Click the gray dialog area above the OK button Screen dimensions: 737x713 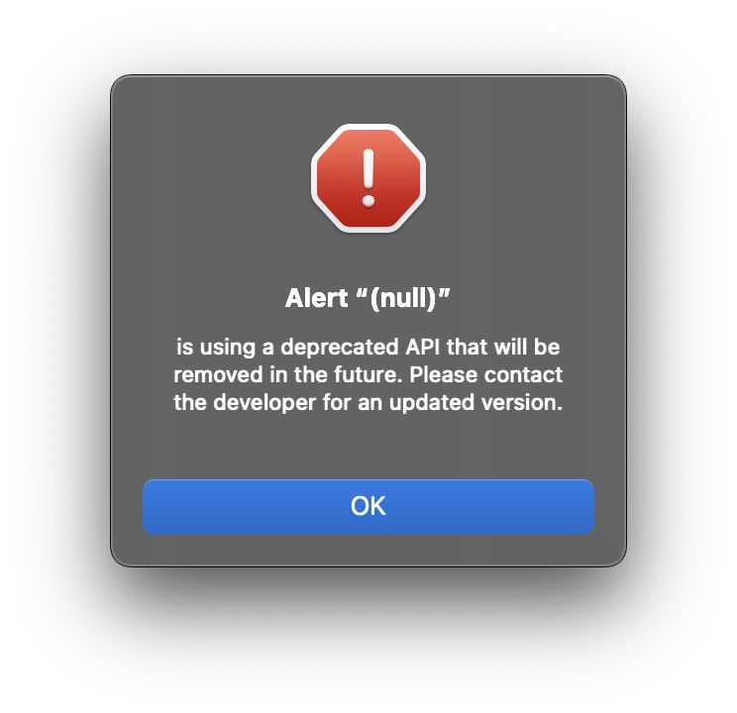click(x=368, y=449)
